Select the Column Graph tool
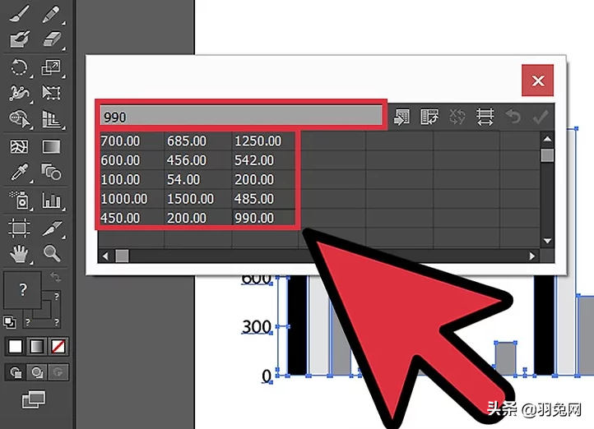 pyautogui.click(x=51, y=200)
